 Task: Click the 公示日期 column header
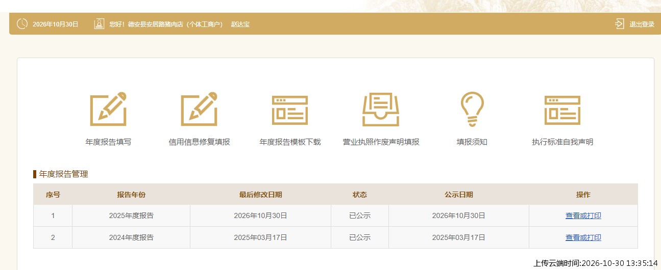tap(458, 195)
